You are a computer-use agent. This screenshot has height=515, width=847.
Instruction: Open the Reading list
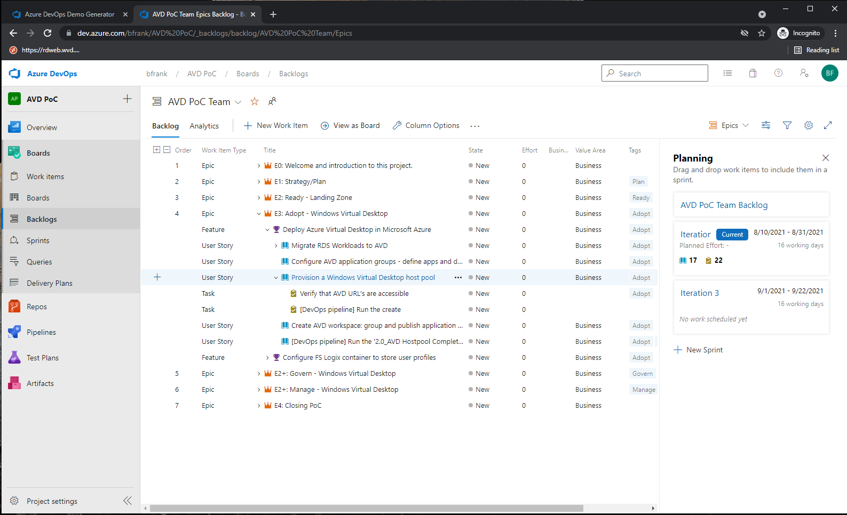click(817, 50)
